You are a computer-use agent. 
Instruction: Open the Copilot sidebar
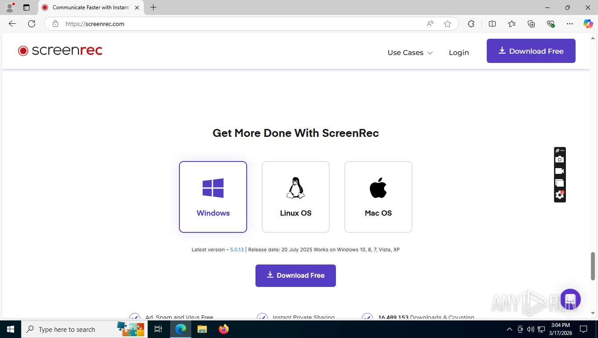(x=588, y=24)
